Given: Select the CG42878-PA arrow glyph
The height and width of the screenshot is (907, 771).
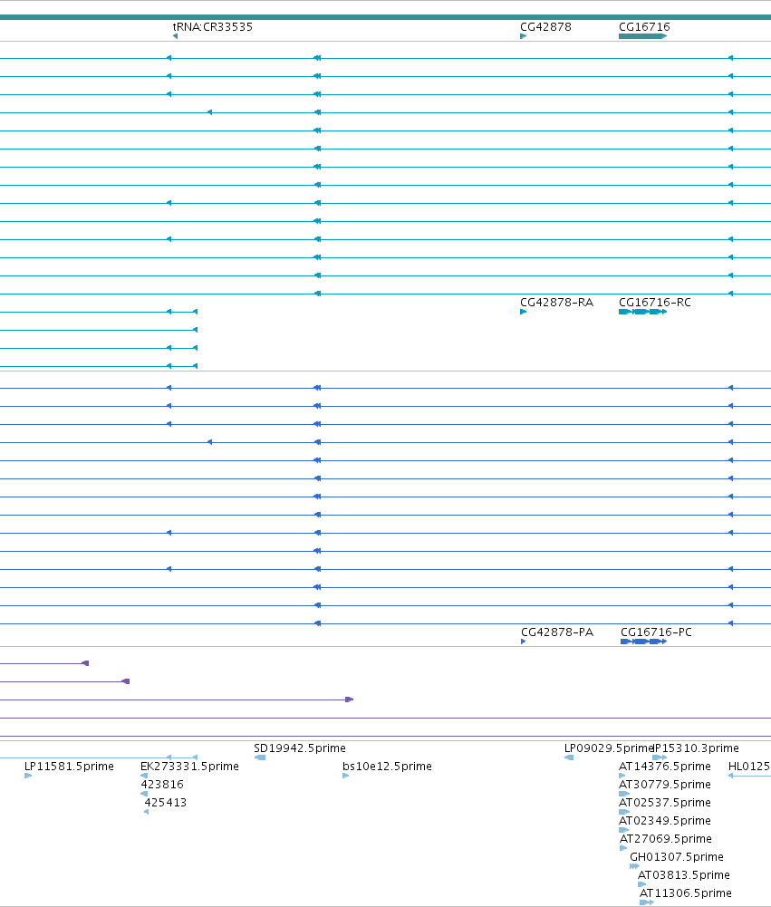Looking at the screenshot, I should point(524,642).
